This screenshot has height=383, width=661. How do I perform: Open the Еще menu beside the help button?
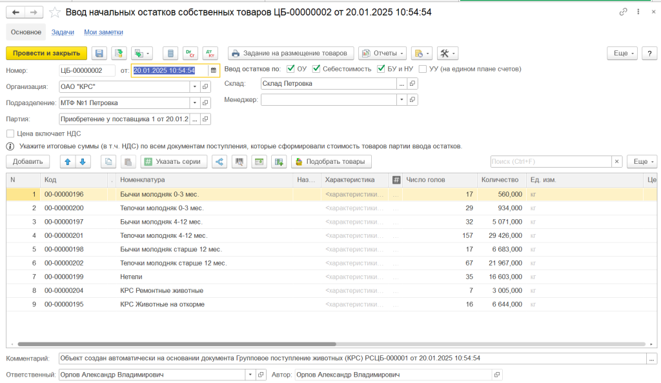click(x=622, y=54)
